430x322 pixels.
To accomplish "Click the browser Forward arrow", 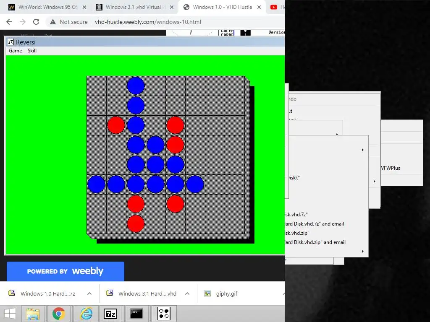I will coord(23,22).
